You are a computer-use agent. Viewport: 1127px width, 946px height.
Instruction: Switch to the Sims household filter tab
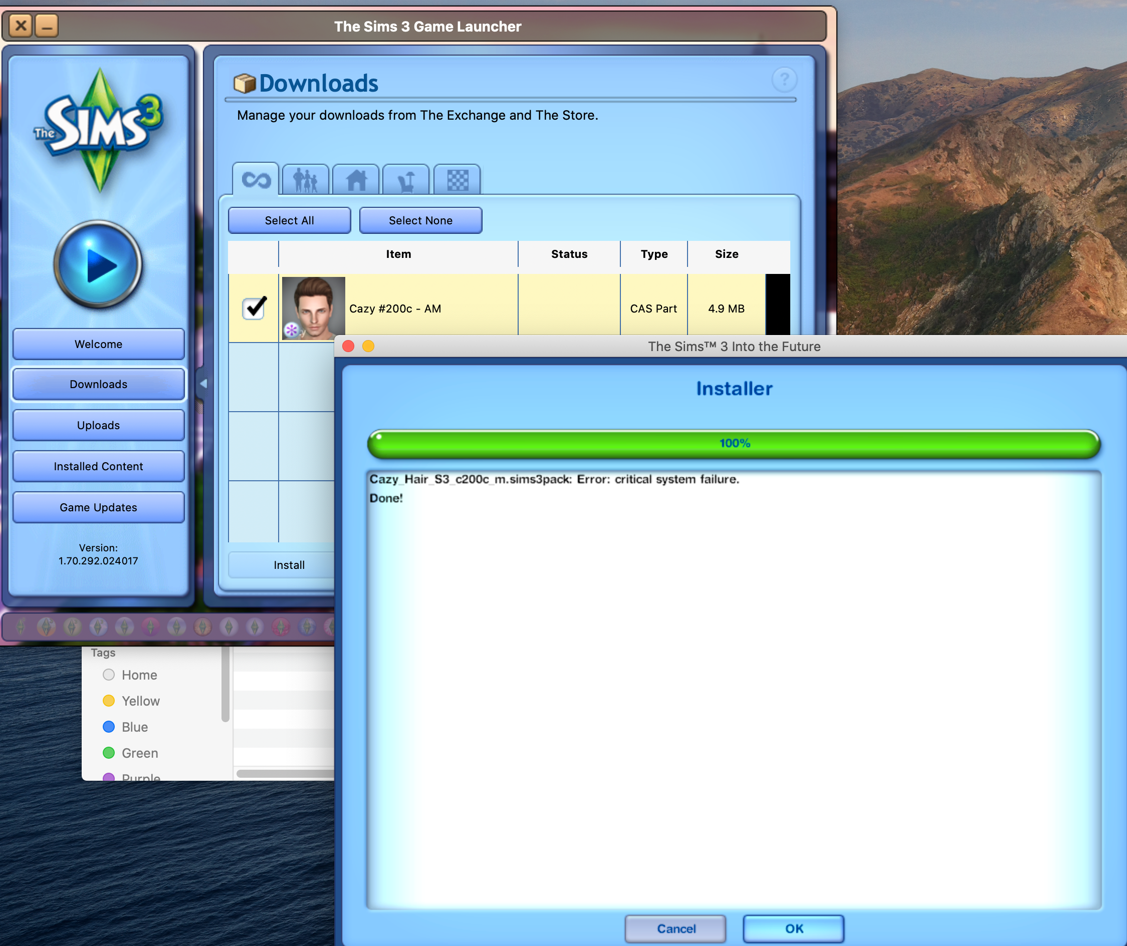[305, 180]
